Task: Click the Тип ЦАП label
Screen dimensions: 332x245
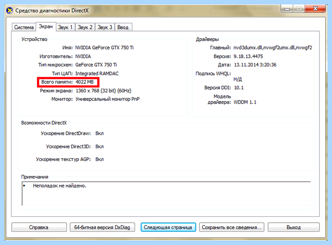Action: [62, 74]
